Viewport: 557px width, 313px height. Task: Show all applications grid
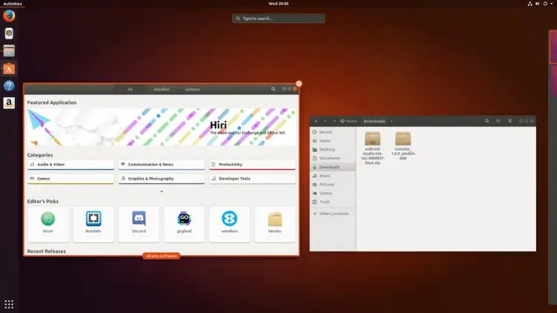(9, 304)
